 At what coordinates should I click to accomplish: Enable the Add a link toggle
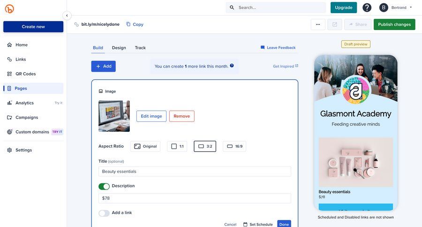104,213
